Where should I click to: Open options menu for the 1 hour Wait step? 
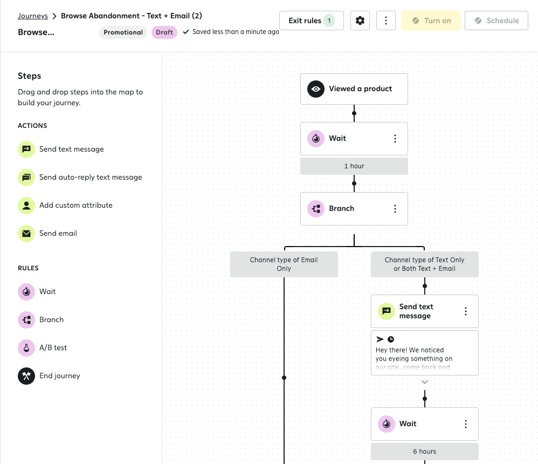point(395,139)
